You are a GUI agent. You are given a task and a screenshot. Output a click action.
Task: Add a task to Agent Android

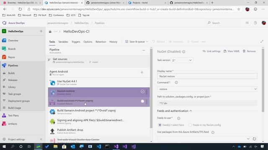pos(142,72)
